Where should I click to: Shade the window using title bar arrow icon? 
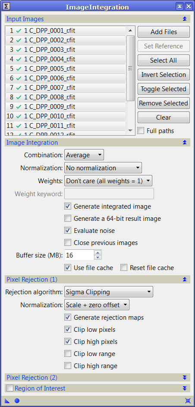pyautogui.click(x=179, y=6)
